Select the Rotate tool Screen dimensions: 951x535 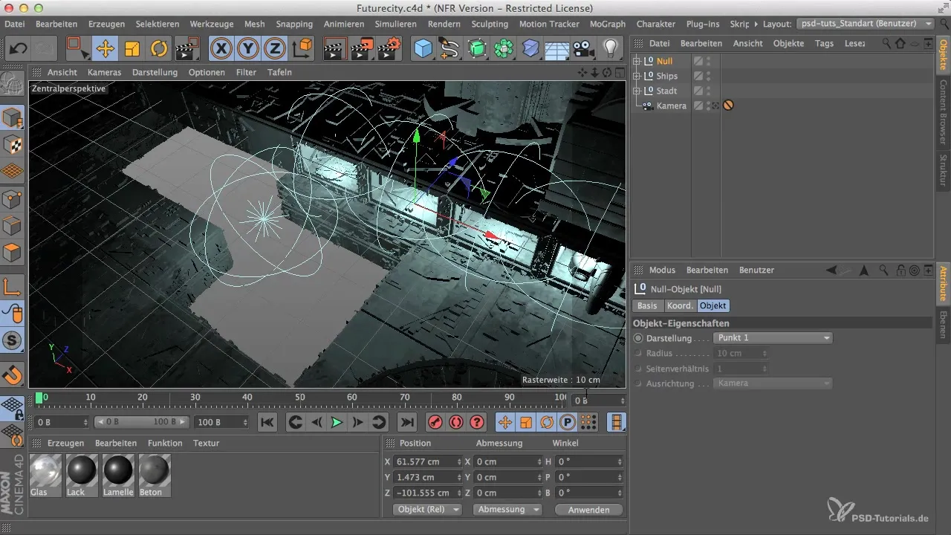(x=159, y=49)
